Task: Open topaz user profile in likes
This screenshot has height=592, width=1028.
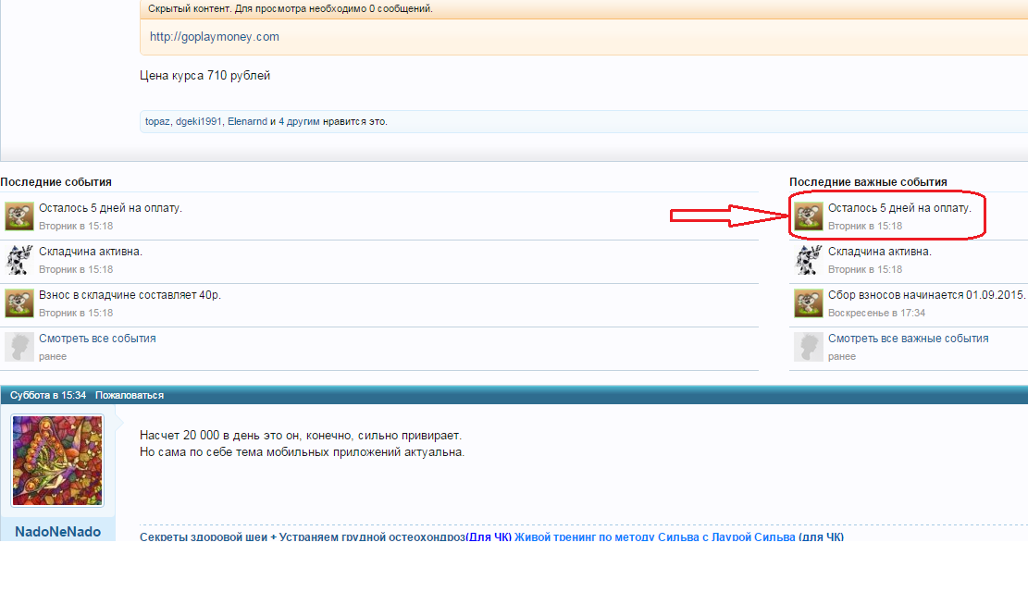Action: (156, 121)
